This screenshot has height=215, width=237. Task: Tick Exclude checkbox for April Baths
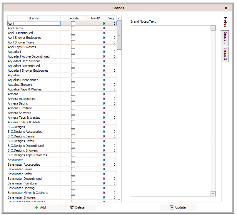73,28
